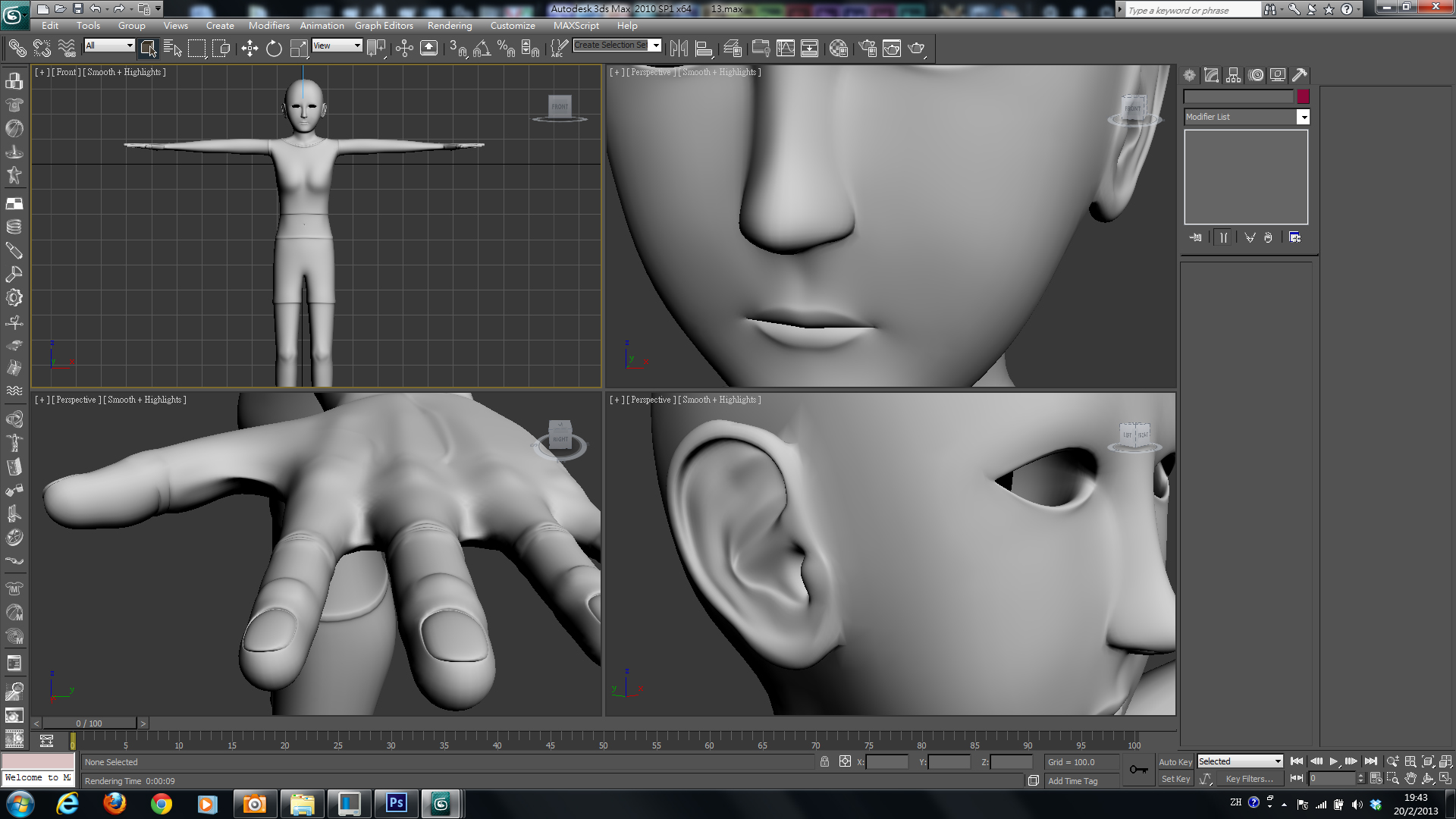Image resolution: width=1456 pixels, height=819 pixels.
Task: Select the Select and Move tool
Action: click(249, 49)
